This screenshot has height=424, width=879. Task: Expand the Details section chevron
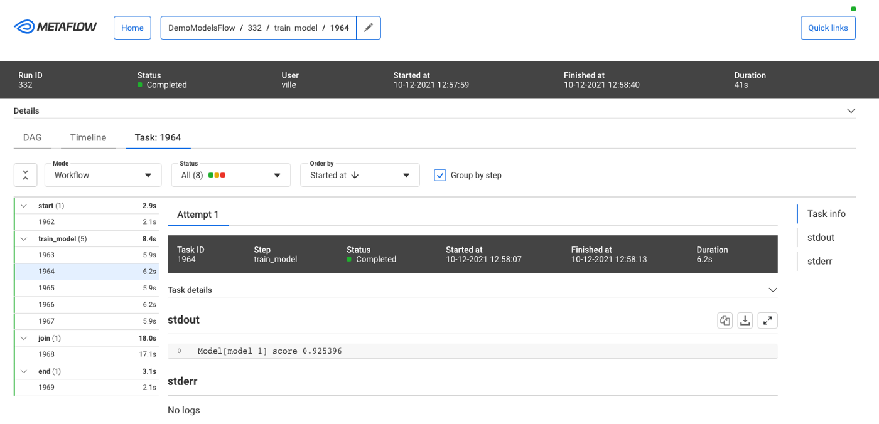(851, 111)
